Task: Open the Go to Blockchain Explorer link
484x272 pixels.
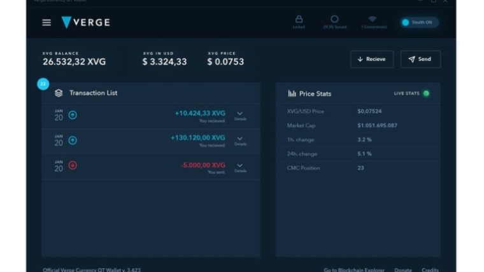Action: click(354, 270)
